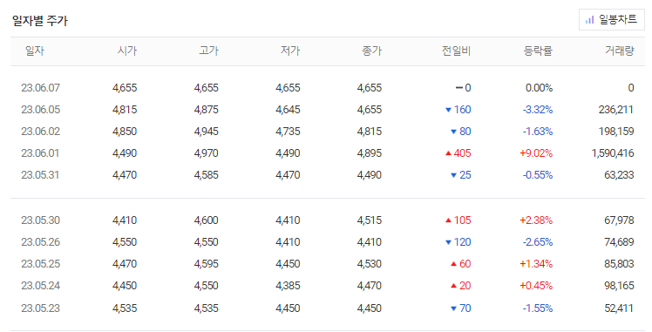Click the volume value 74,689
652x332 pixels.
pos(619,242)
